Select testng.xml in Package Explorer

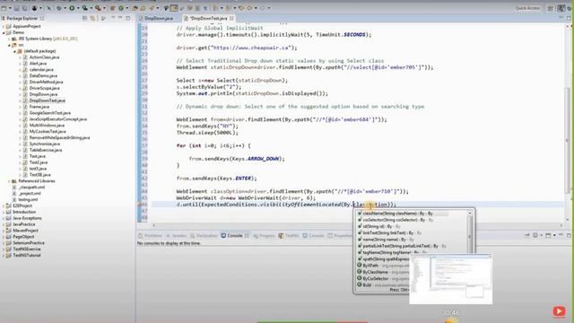pos(28,199)
